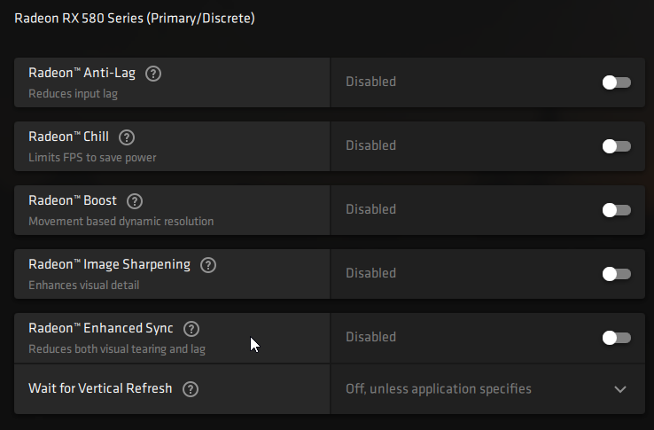654x430 pixels.
Task: Click the Wait for Vertical Refresh label
Action: 100,389
